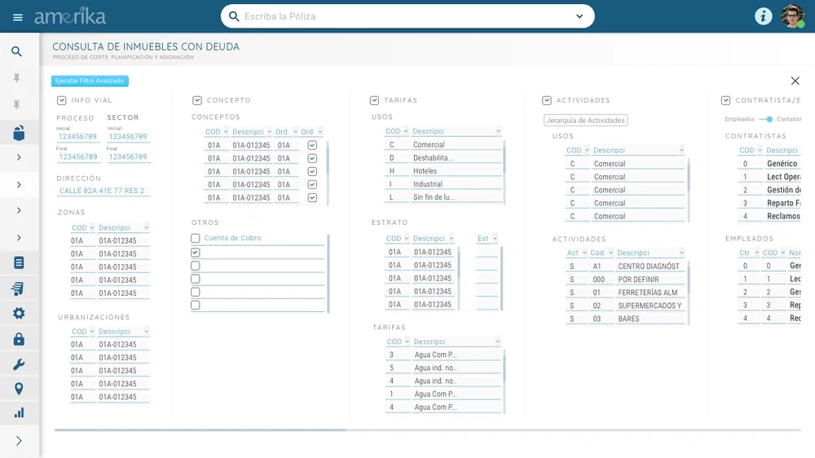Check the Cuenta de Cobro checkbox
815x458 pixels.
[196, 238]
